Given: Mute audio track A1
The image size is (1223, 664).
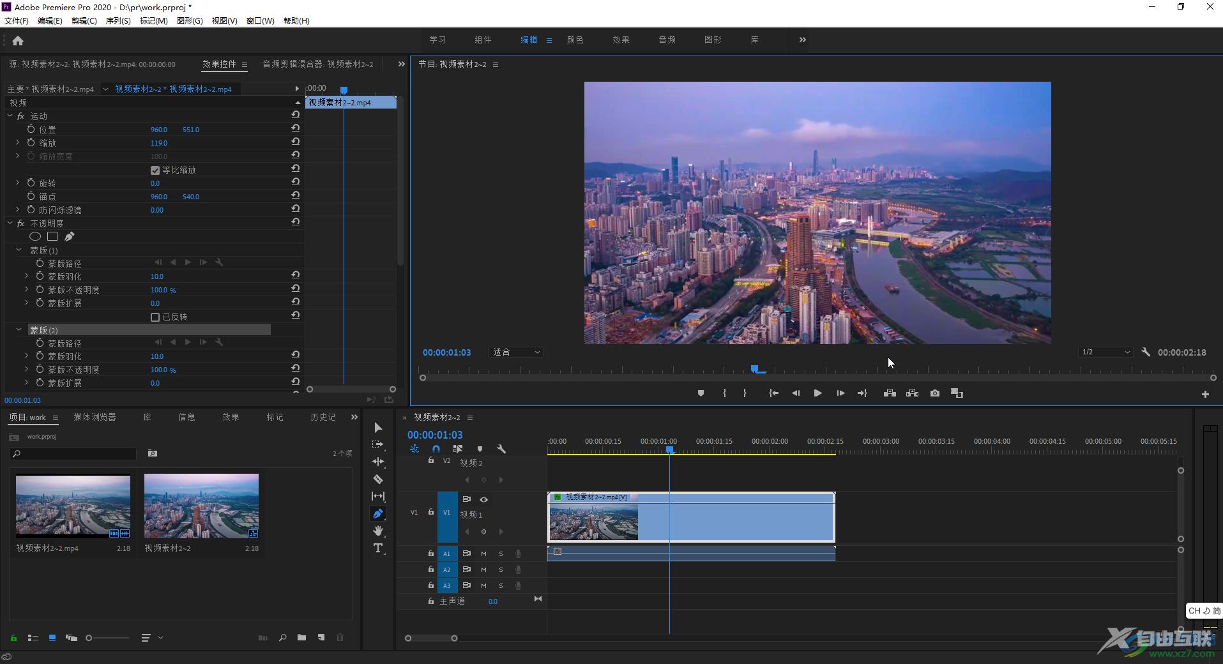Looking at the screenshot, I should pos(483,554).
